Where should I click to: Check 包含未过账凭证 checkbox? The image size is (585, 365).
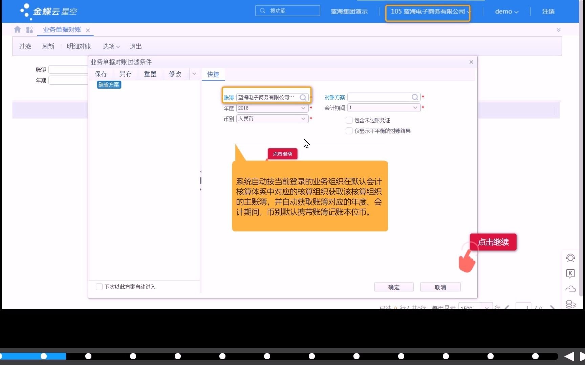[349, 120]
